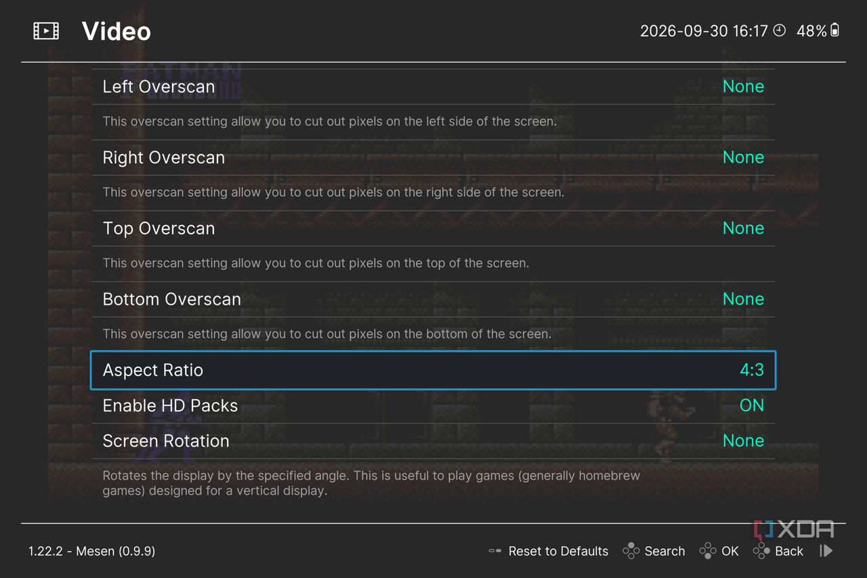Click the left side overscan description text
Viewport: 867px width, 578px height.
click(329, 122)
